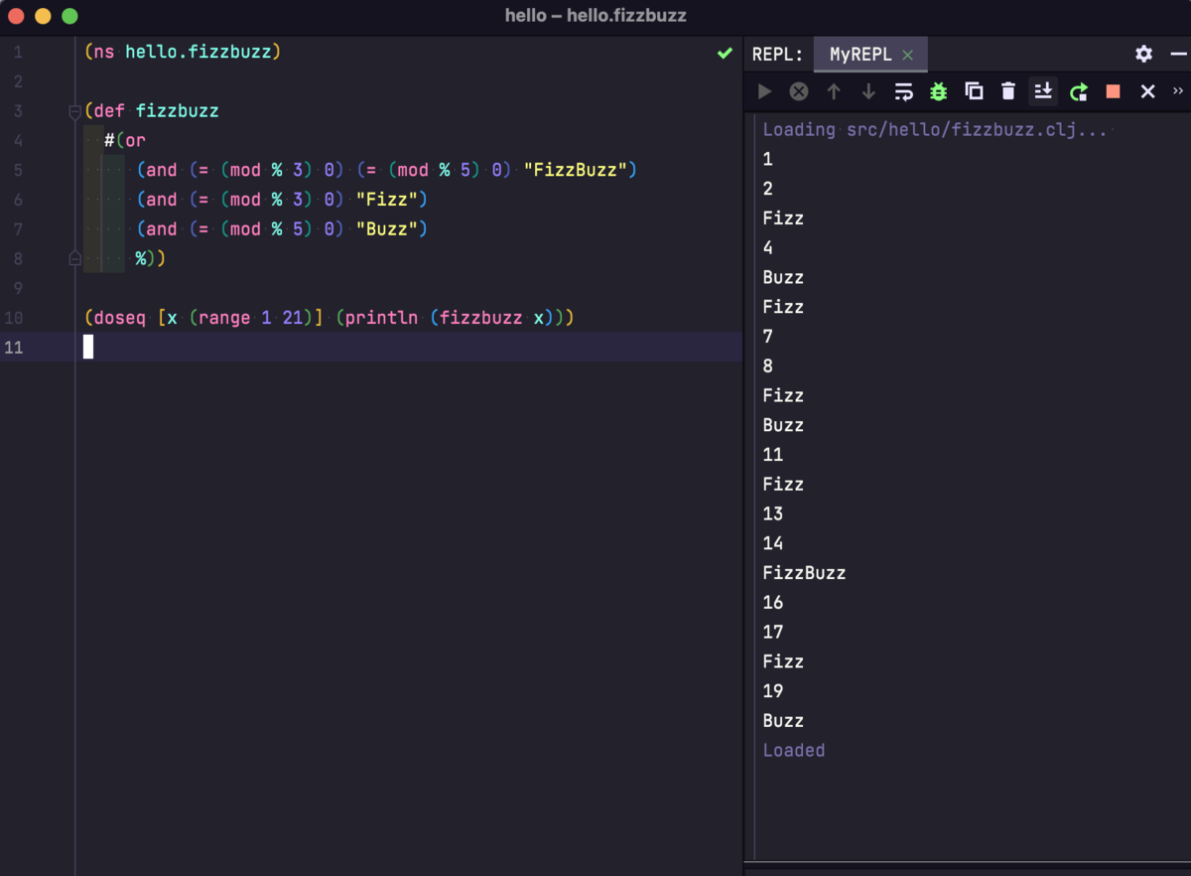Minimize the REPL panel with the dash

pyautogui.click(x=1181, y=54)
